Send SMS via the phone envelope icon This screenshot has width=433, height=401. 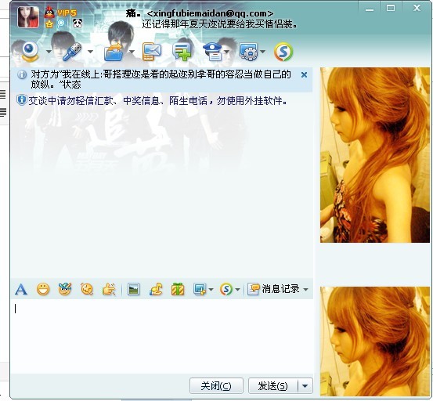152,52
